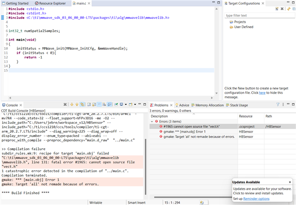The height and width of the screenshot is (205, 296).
Task: Select the User Defined tree item
Action: [244, 27]
